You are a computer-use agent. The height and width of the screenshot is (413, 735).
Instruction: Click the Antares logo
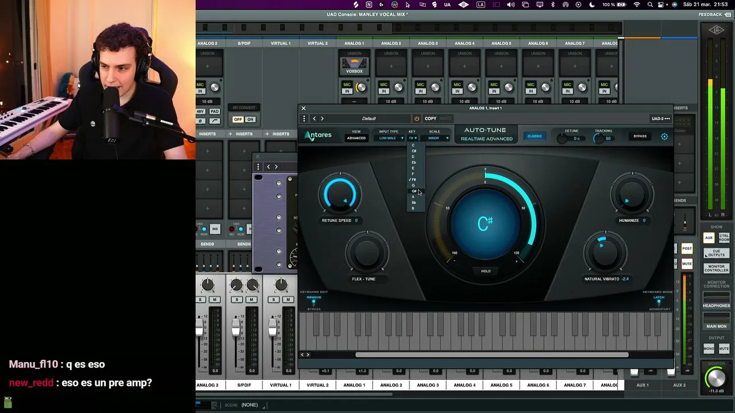coord(318,136)
